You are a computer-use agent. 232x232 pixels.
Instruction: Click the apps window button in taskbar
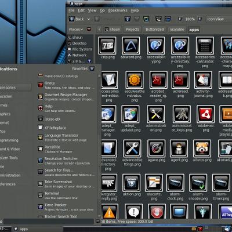click(38, 229)
